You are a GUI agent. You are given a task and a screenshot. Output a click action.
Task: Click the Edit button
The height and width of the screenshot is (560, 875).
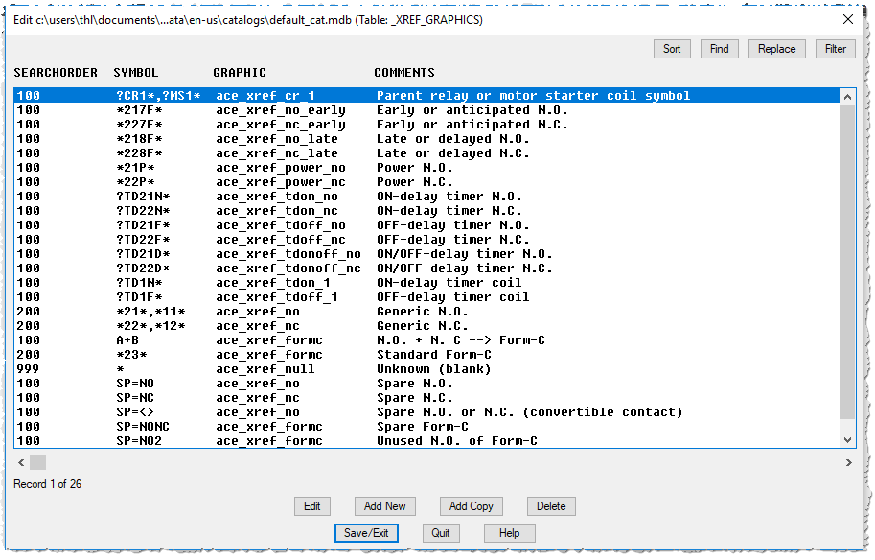click(x=311, y=506)
